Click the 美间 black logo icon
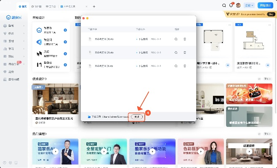The height and width of the screenshot is (168, 277). pyautogui.click(x=39, y=54)
